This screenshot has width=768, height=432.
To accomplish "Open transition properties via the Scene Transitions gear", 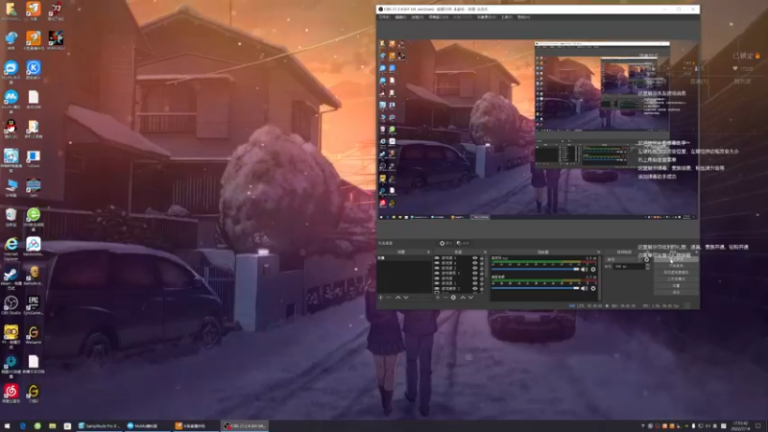I will (x=646, y=259).
